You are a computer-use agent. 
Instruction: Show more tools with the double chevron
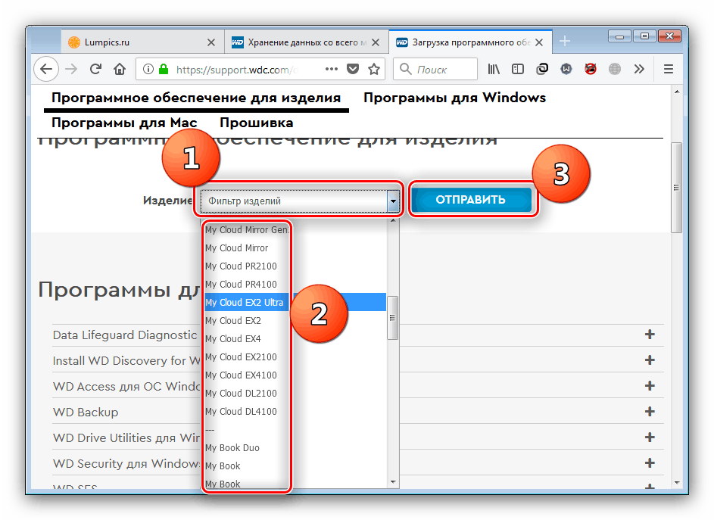tap(639, 69)
